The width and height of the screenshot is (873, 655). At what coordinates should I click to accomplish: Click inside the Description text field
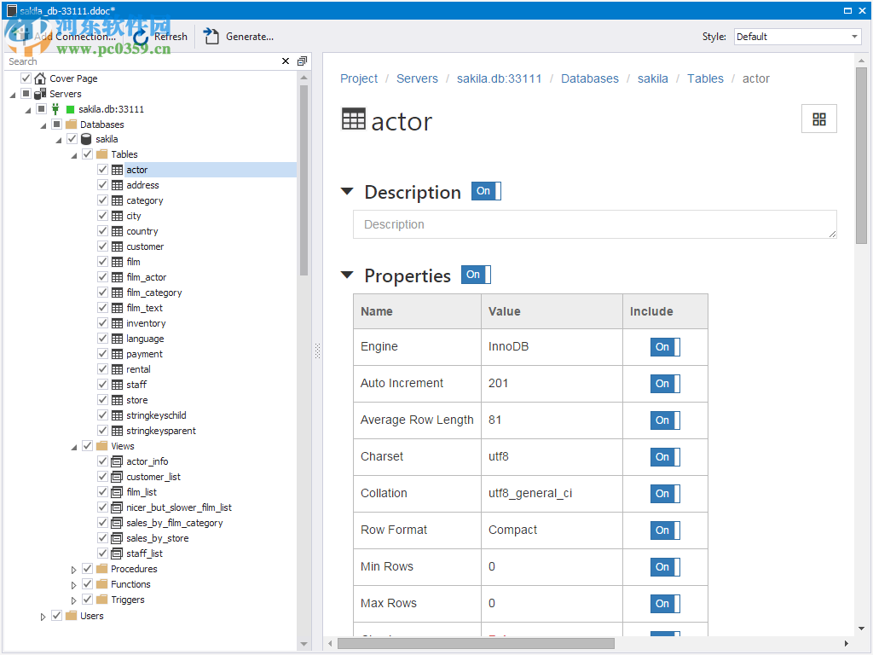point(594,224)
